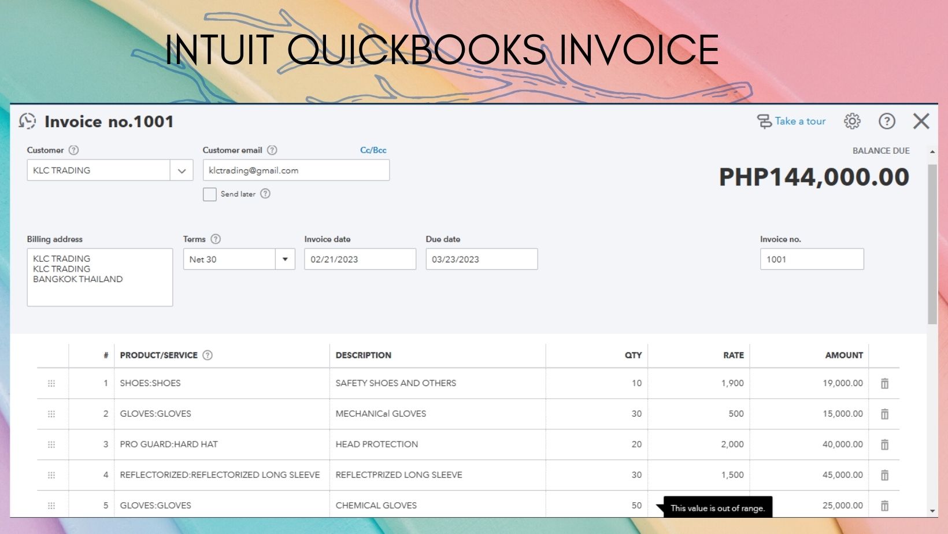Screen dimensions: 948x534
Task: Grab the drag handle for line 1
Action: click(x=51, y=383)
